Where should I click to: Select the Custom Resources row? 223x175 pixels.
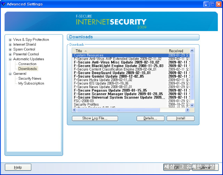pos(131,55)
